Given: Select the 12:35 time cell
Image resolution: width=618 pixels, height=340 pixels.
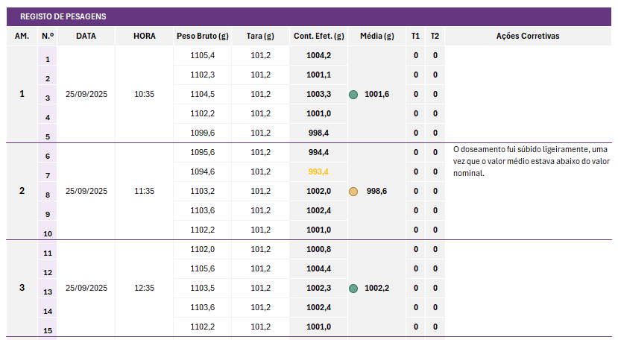Looking at the screenshot, I should (x=145, y=288).
